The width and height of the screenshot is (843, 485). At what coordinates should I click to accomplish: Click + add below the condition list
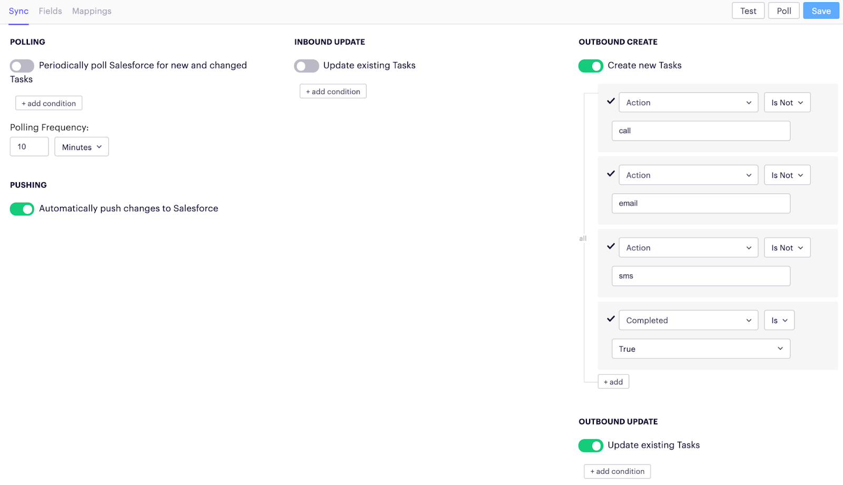(x=613, y=381)
